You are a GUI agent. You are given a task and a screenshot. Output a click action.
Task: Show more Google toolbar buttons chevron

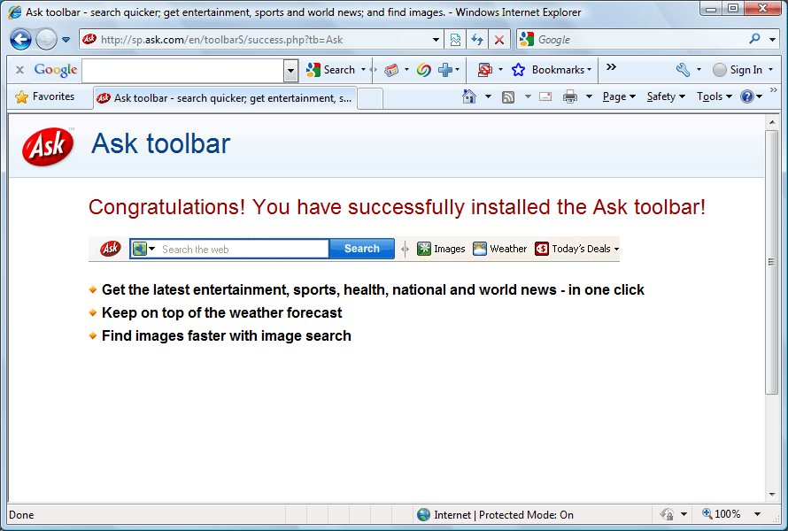(x=611, y=67)
